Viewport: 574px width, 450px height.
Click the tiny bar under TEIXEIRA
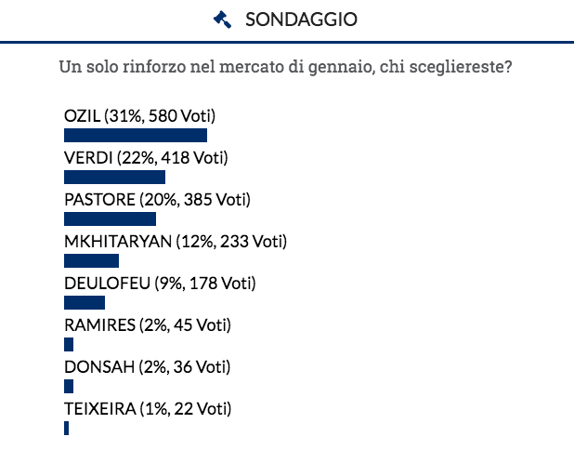67,428
